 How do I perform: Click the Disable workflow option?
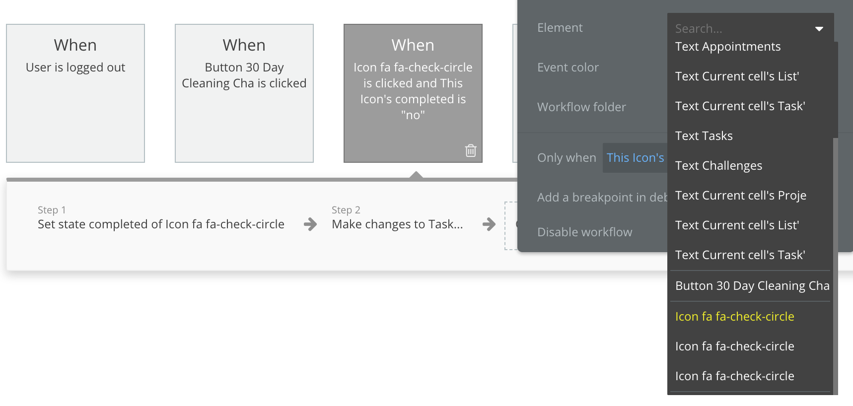point(584,232)
